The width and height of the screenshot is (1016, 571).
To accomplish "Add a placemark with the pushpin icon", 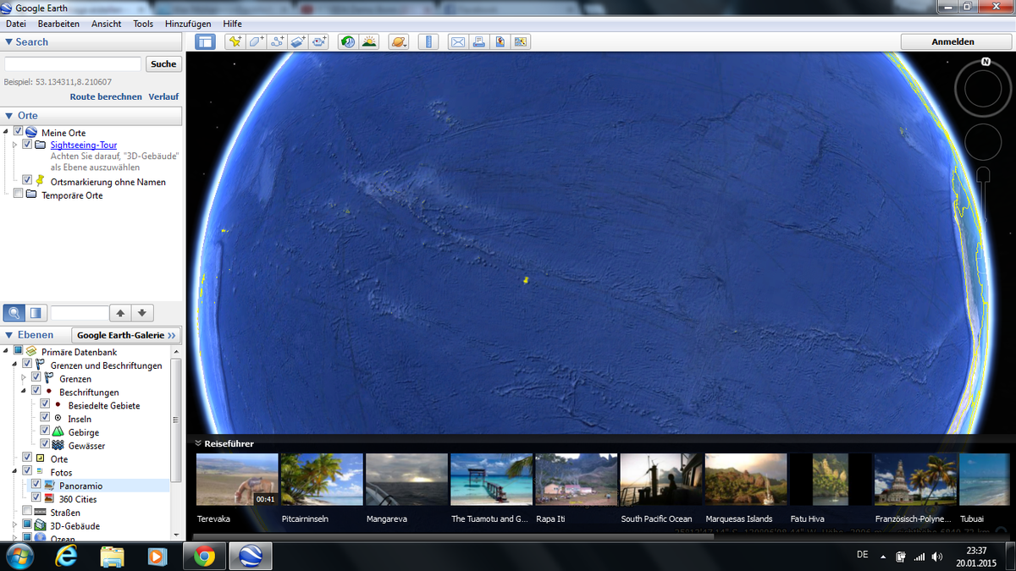I will [x=235, y=41].
